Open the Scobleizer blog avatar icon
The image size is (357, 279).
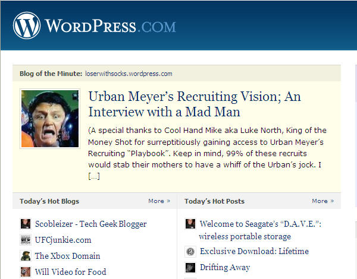pos(26,224)
